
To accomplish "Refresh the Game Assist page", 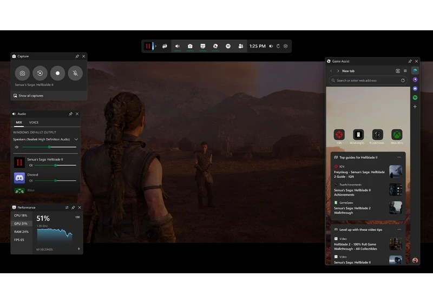I will coord(403,81).
